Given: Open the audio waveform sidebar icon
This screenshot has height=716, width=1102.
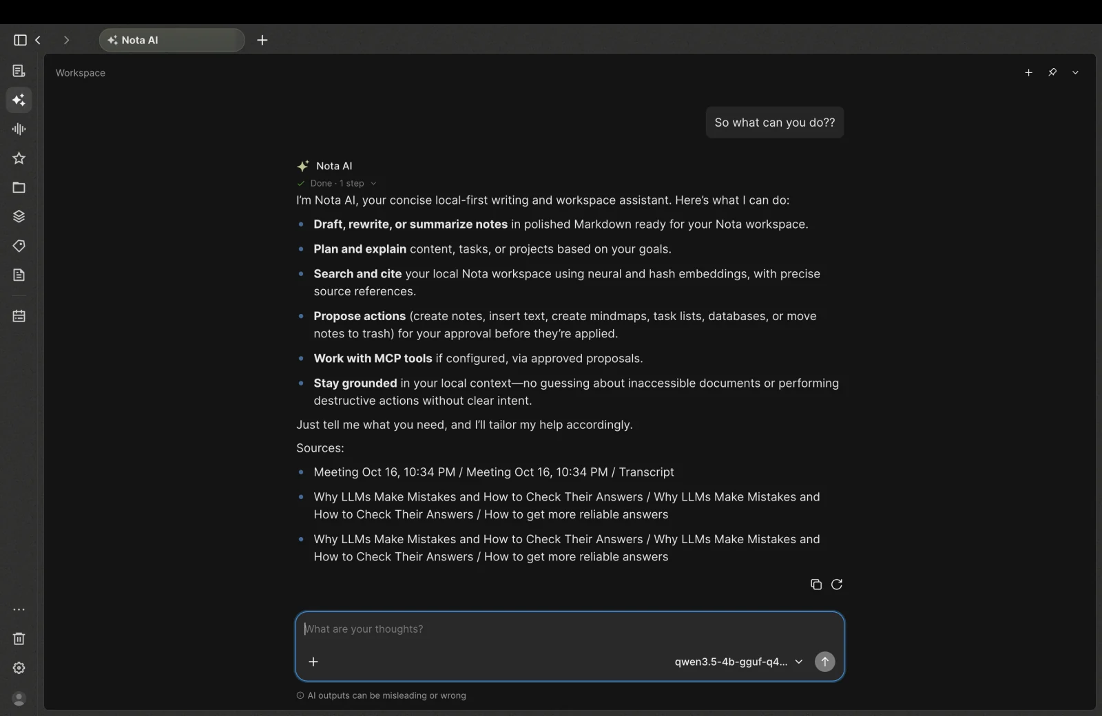Looking at the screenshot, I should coord(19,129).
